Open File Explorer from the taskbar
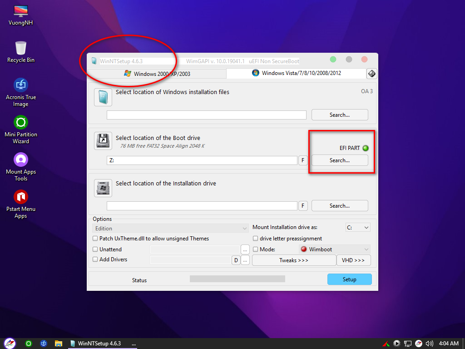This screenshot has height=349, width=465. click(59, 344)
